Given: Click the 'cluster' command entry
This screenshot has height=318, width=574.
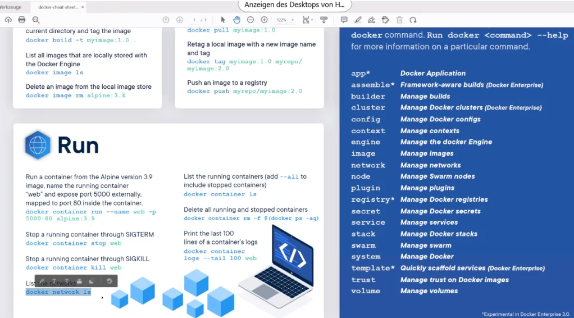Looking at the screenshot, I should 368,108.
